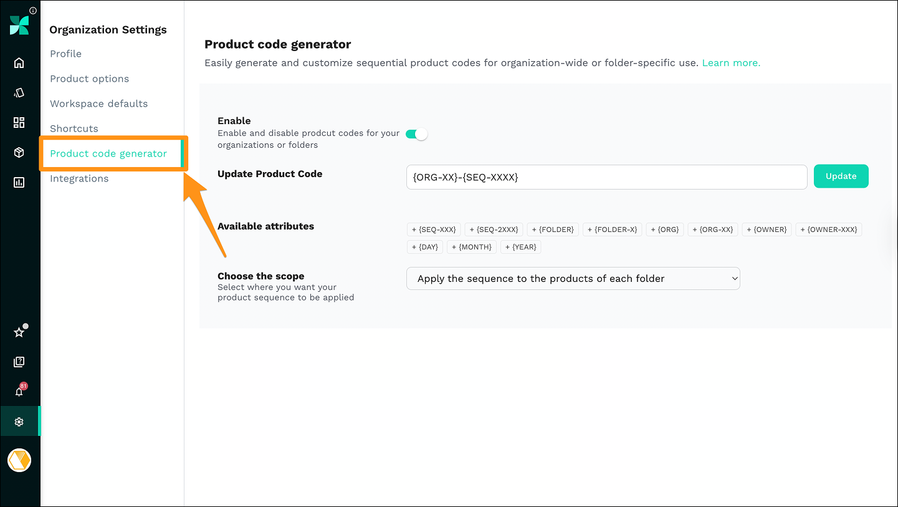
Task: Add the {YEAR} attribute chip
Action: tap(520, 246)
